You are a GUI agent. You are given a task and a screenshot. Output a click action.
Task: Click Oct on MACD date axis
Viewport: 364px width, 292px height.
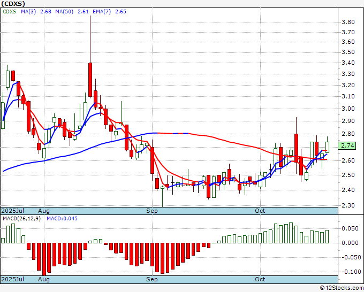pos(260,279)
